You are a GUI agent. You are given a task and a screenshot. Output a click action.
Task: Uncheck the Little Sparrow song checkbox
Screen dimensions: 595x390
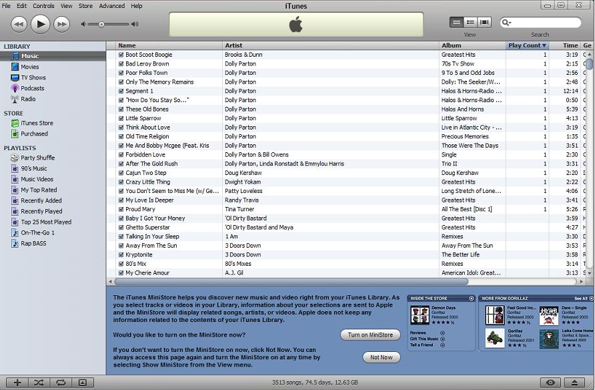[x=121, y=118]
